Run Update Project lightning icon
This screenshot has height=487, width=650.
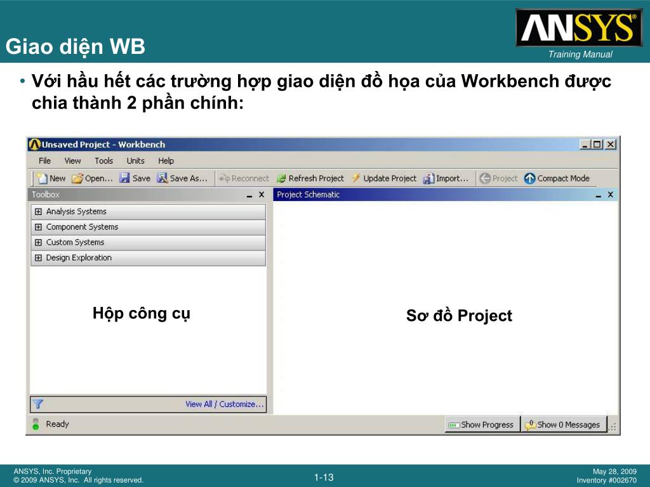(x=355, y=178)
